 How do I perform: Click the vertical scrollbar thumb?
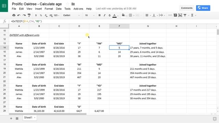(x=218, y=32)
